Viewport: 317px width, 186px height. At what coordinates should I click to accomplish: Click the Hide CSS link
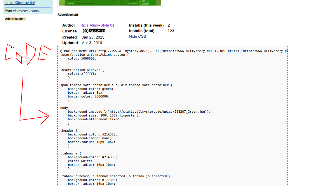[137, 36]
